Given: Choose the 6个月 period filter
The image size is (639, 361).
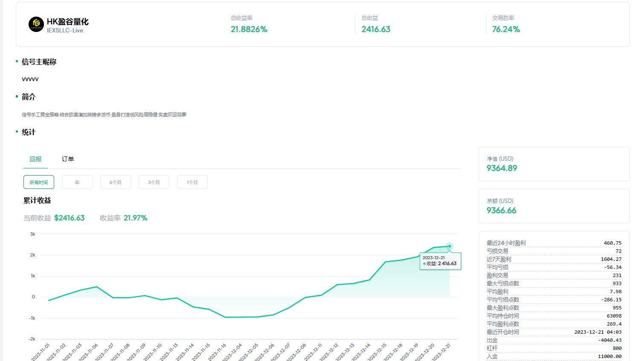Looking at the screenshot, I should [x=116, y=182].
